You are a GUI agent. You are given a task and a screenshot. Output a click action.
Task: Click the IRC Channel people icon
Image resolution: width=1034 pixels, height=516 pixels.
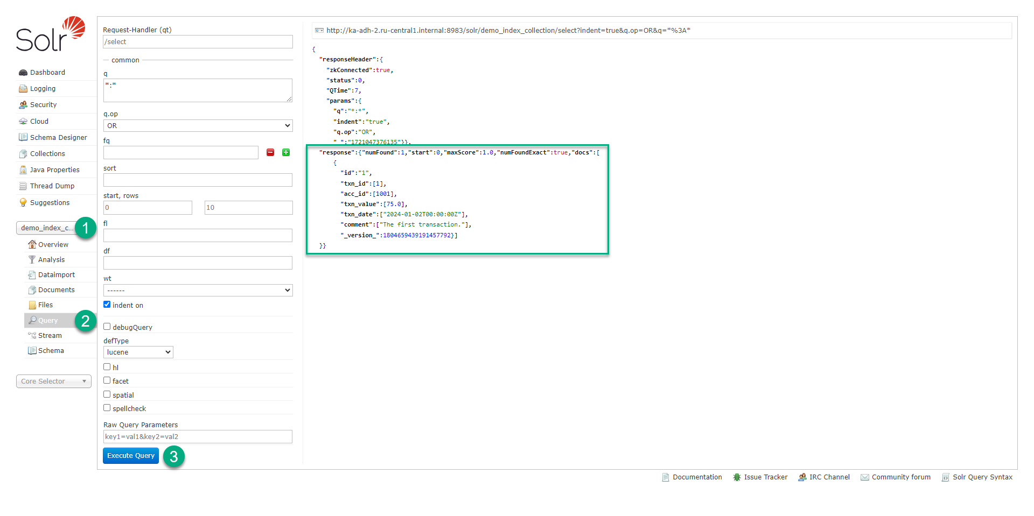[802, 477]
